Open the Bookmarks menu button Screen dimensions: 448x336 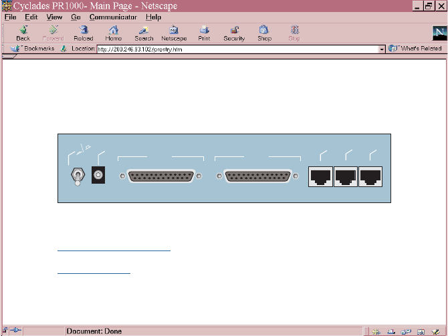(x=33, y=49)
